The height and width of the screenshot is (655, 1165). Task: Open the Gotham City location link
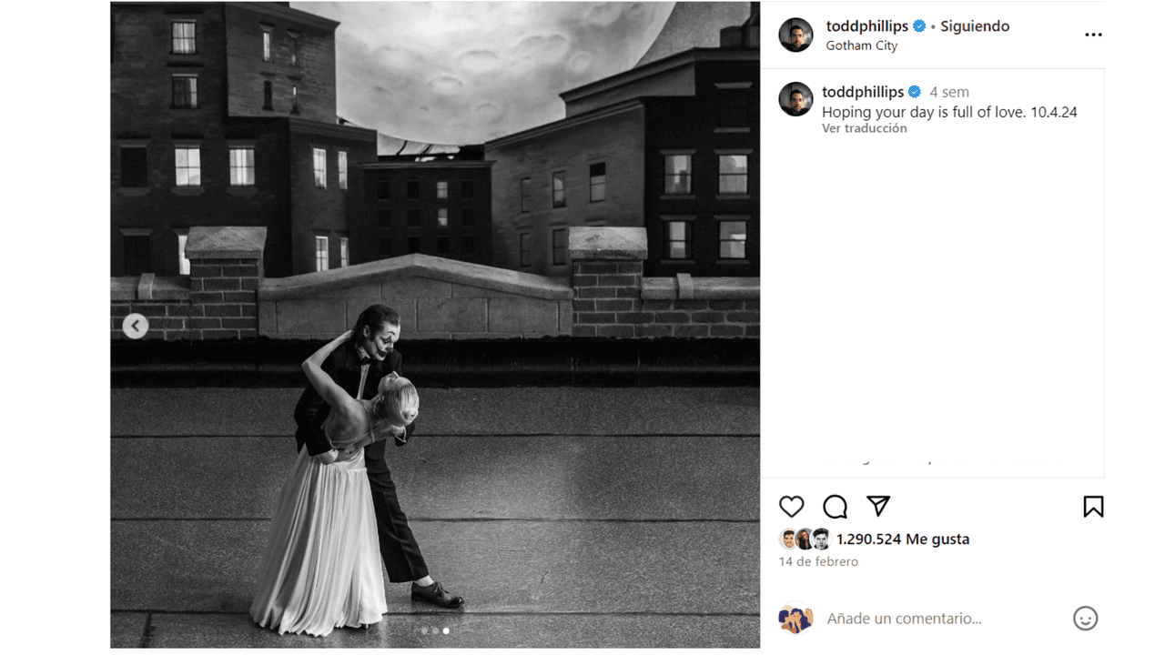pos(862,45)
